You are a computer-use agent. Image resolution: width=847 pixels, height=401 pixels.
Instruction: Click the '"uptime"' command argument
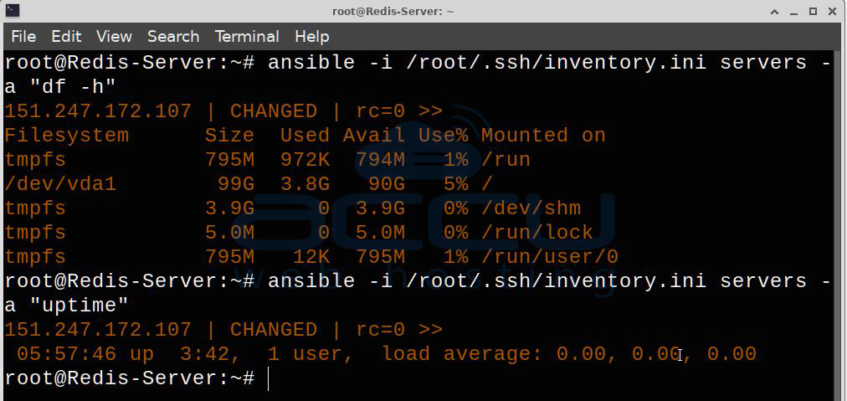coord(80,306)
